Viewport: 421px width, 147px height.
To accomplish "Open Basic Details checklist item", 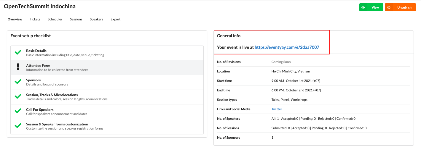I will pyautogui.click(x=107, y=53).
